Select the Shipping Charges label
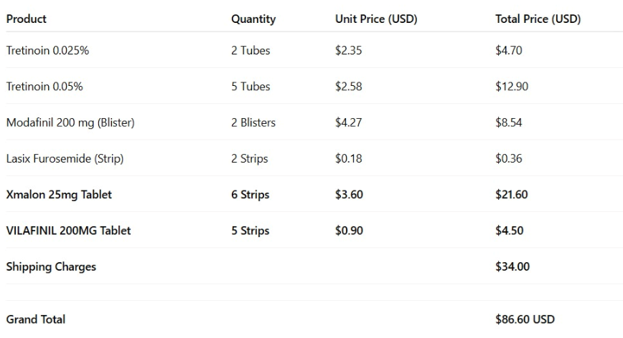This screenshot has height=338, width=623. [51, 266]
